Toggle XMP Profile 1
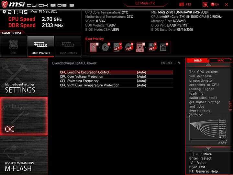 click(x=41, y=46)
